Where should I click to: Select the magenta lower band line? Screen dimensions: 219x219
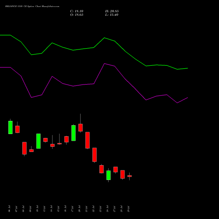(94, 84)
